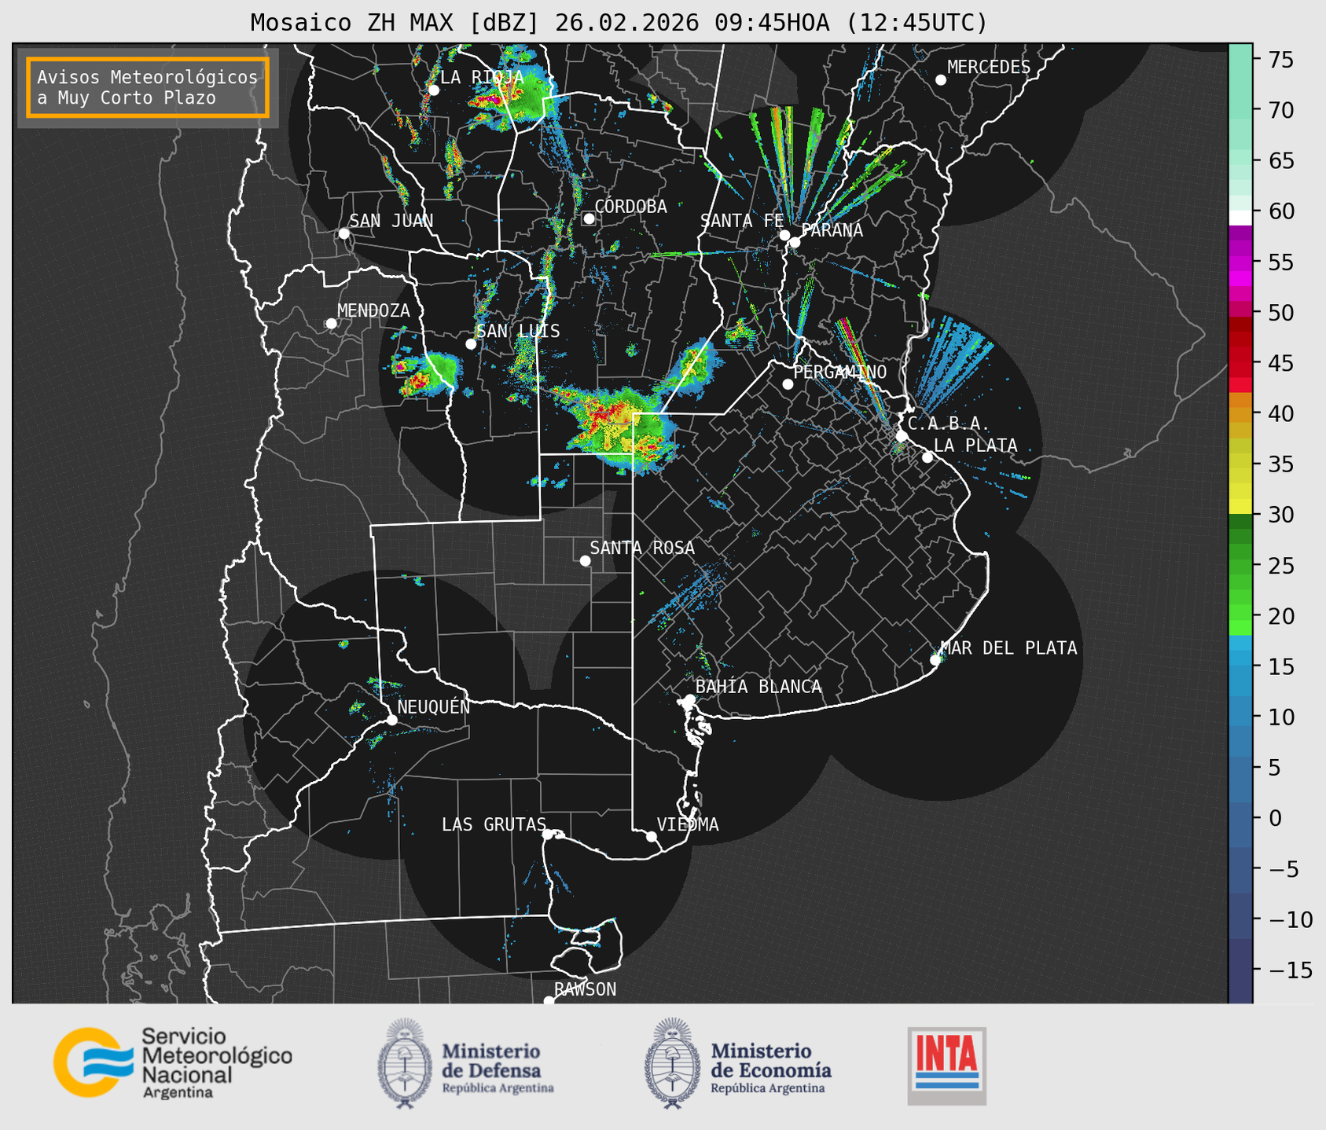Click the Pergamino city label
The width and height of the screenshot is (1326, 1130).
[839, 372]
